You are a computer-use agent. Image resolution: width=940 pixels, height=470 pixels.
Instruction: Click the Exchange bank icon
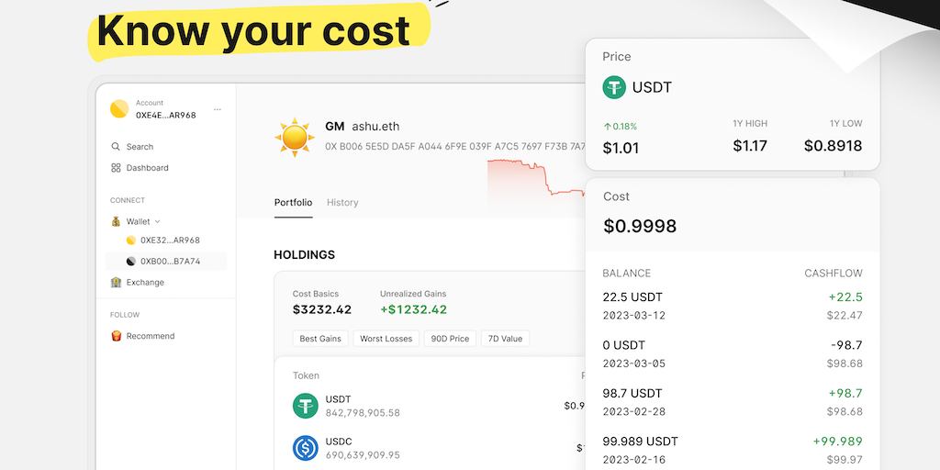tap(116, 283)
